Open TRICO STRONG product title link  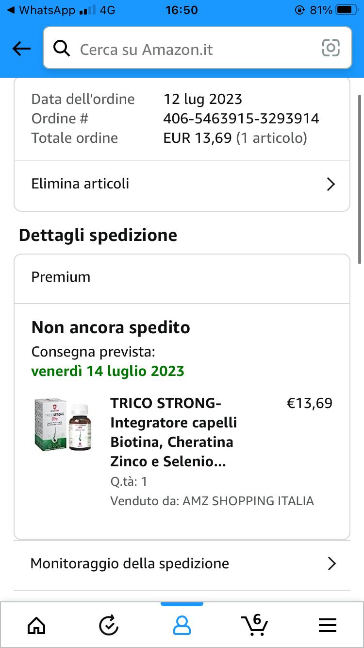(173, 432)
